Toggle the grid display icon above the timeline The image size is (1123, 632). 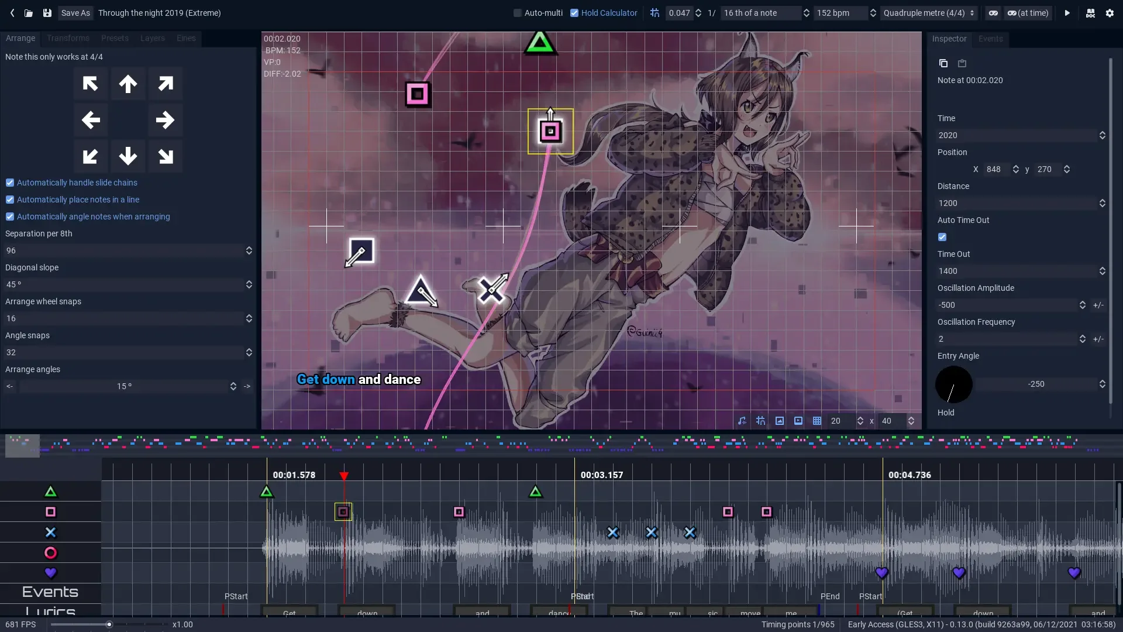coord(817,421)
